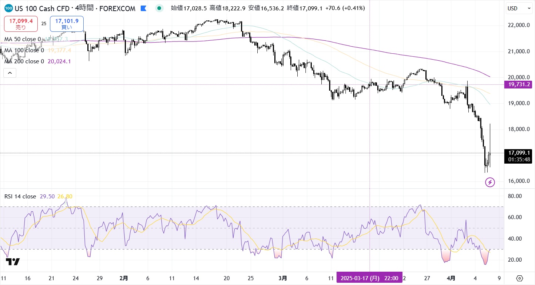The width and height of the screenshot is (535, 285).
Task: Click the 18,000.0 level on the price scale
Action: (518, 129)
